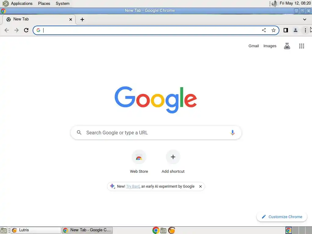The height and width of the screenshot is (234, 312).
Task: Start voice search with microphone icon
Action: pyautogui.click(x=232, y=133)
